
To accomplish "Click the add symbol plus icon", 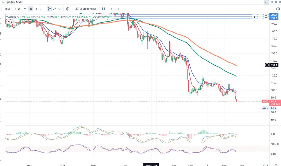I will [67, 9].
